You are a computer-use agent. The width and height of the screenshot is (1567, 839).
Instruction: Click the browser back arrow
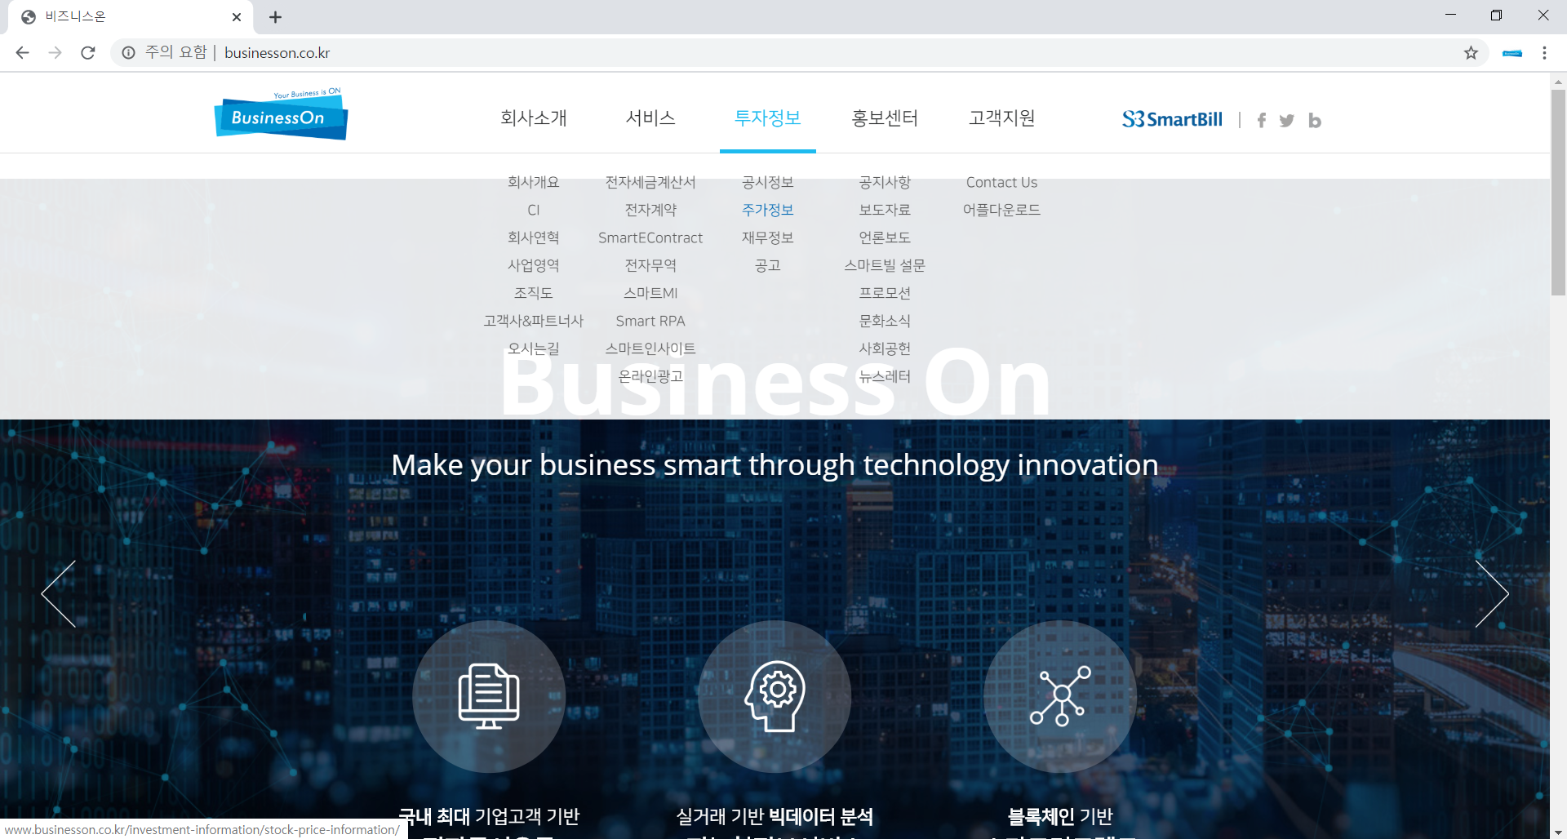[22, 52]
